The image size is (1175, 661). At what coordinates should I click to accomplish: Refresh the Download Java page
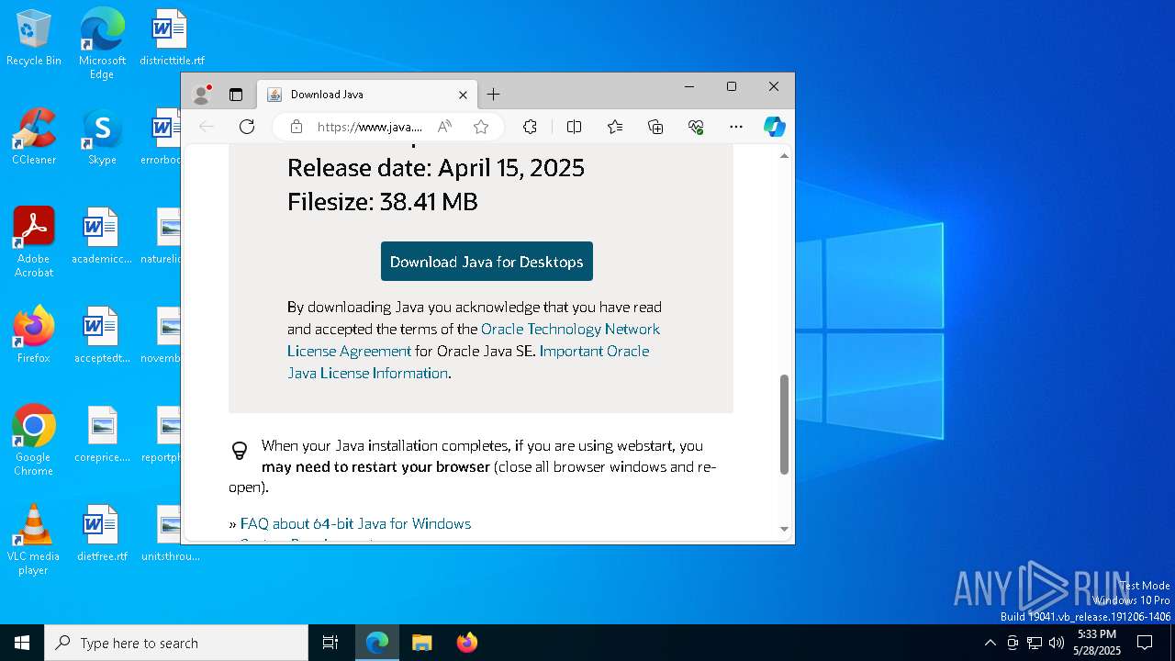pyautogui.click(x=247, y=127)
